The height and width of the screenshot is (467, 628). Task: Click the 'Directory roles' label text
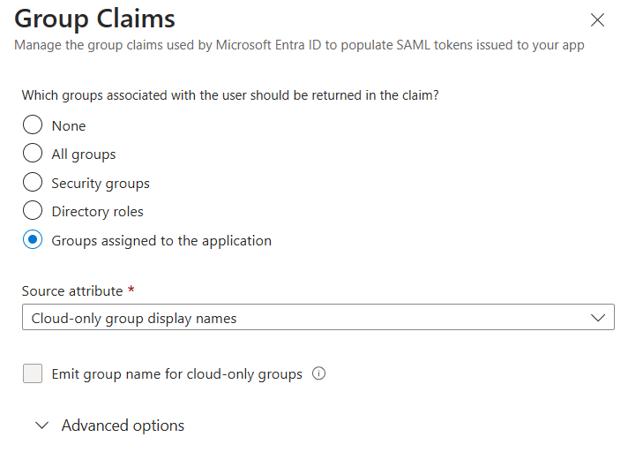97,212
